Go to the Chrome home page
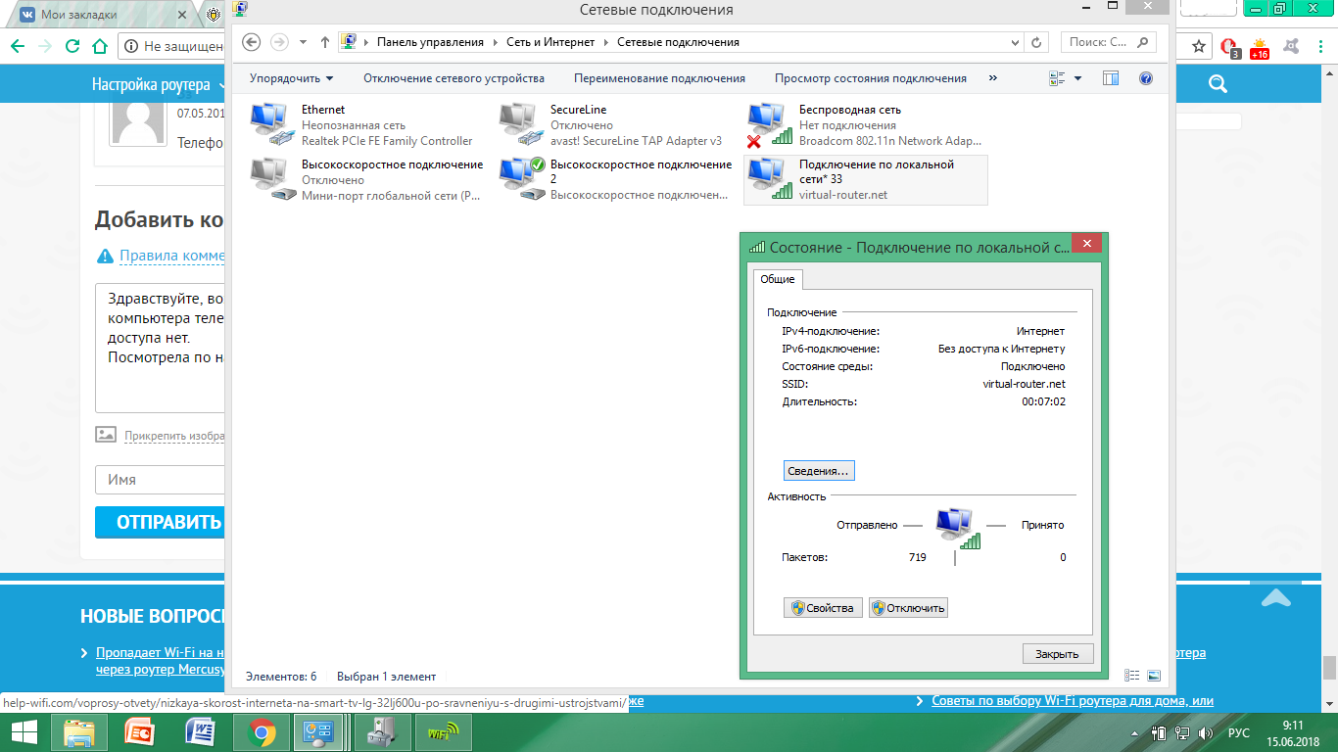 click(x=99, y=46)
